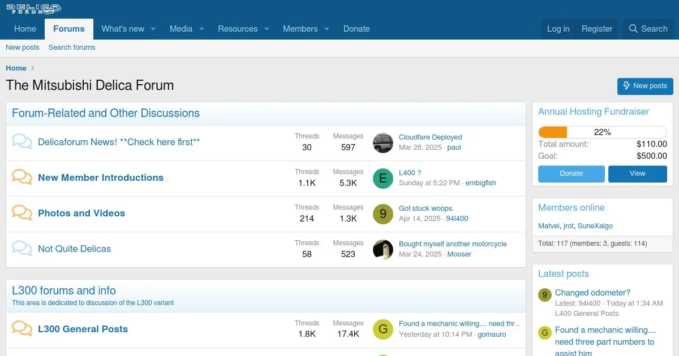Click the G avatar in Latest posts sidebar
Image resolution: width=679 pixels, height=356 pixels.
coord(545,332)
